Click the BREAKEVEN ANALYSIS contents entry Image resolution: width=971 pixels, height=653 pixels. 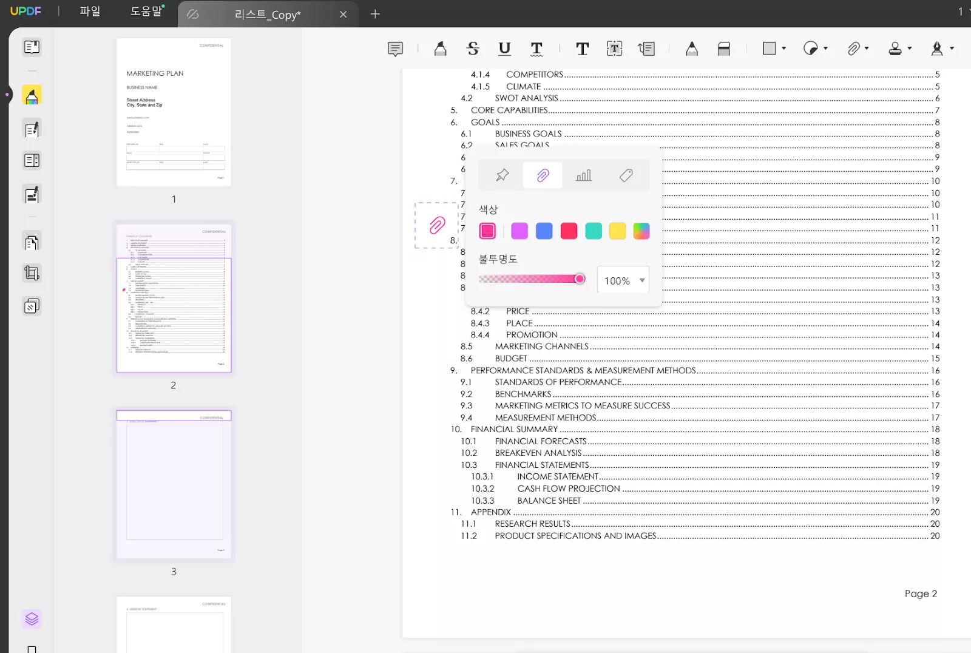pos(538,453)
